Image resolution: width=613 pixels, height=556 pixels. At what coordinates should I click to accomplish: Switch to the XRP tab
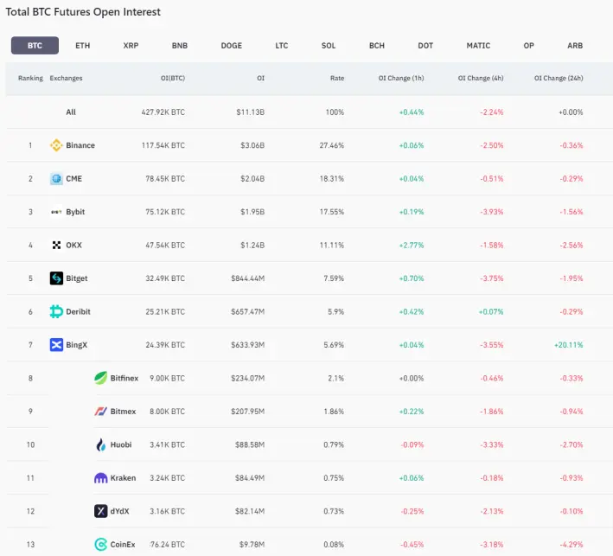click(131, 45)
